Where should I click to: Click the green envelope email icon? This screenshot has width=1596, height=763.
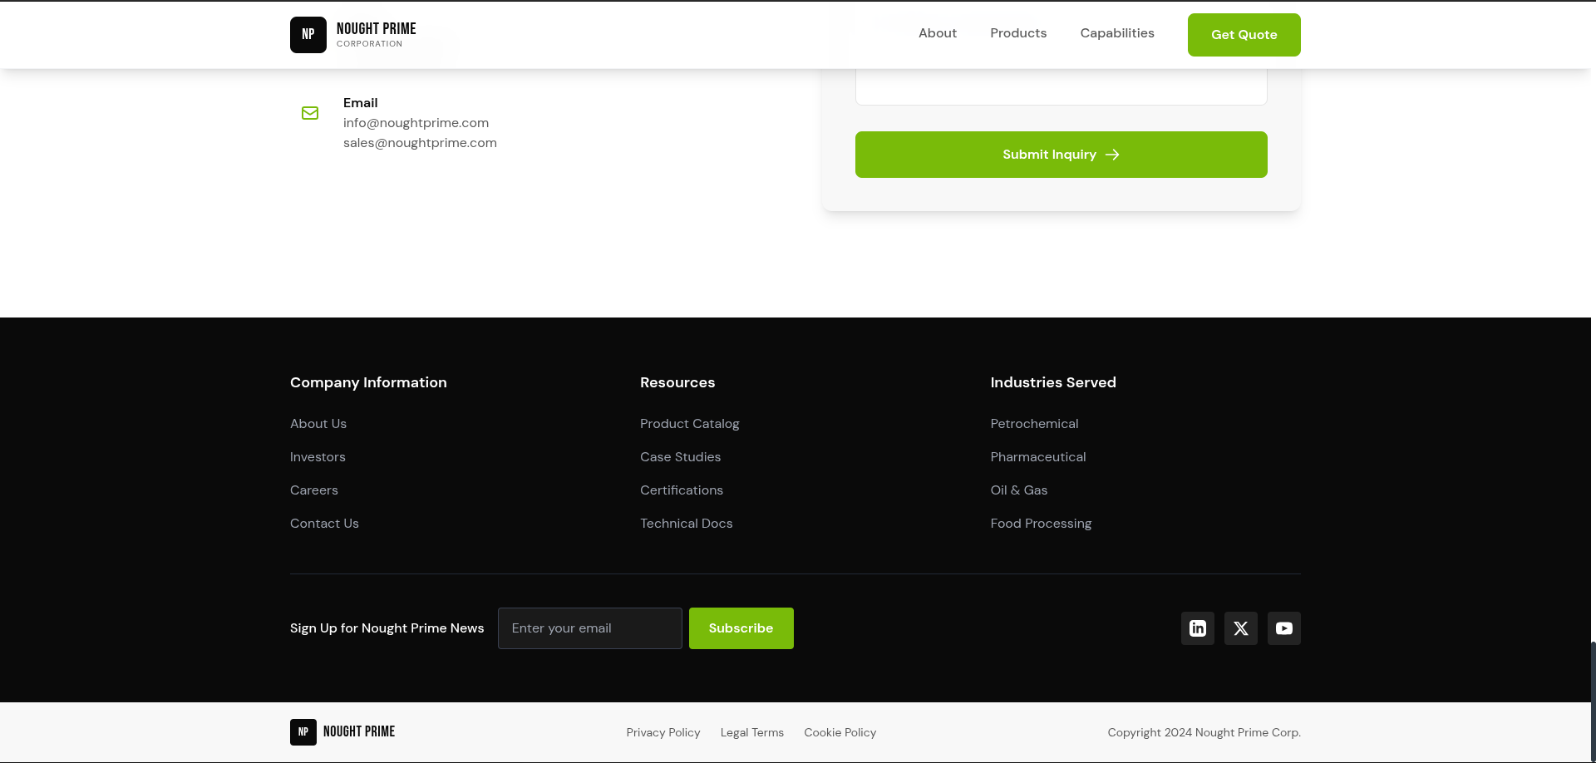(x=310, y=113)
